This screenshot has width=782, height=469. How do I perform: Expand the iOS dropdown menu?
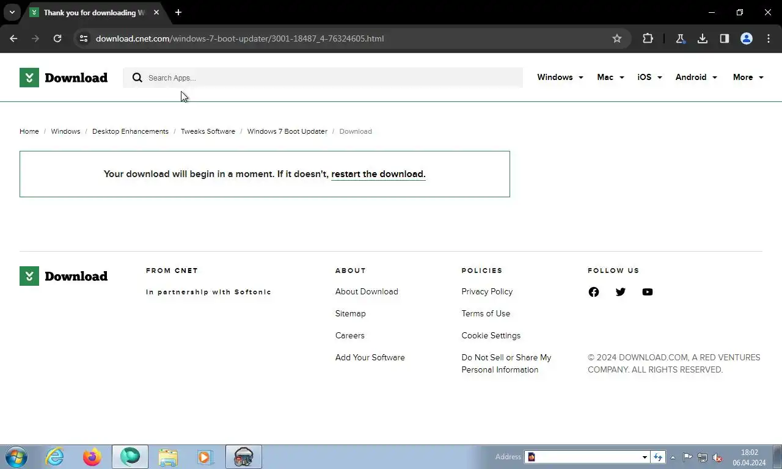(x=649, y=77)
